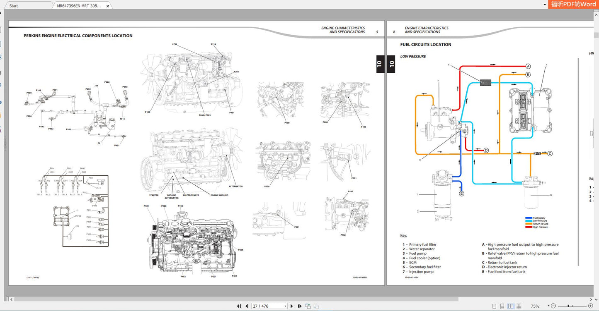Select the continuous facing view icon
The height and width of the screenshot is (311, 599).
519,306
